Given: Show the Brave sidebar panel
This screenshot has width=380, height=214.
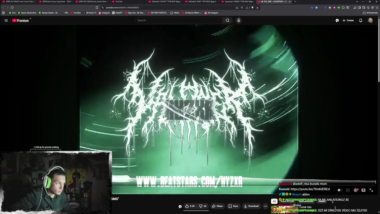Looking at the screenshot, I should (x=359, y=7).
